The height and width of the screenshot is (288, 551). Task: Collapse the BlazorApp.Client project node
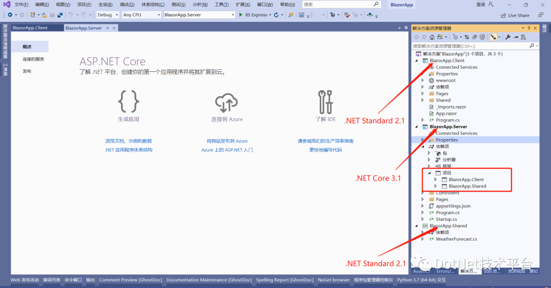pos(417,61)
